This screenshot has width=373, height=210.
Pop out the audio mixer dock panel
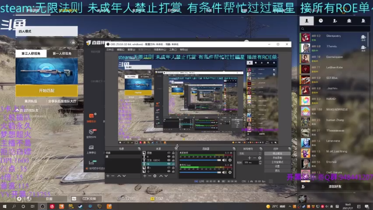pyautogui.click(x=234, y=149)
